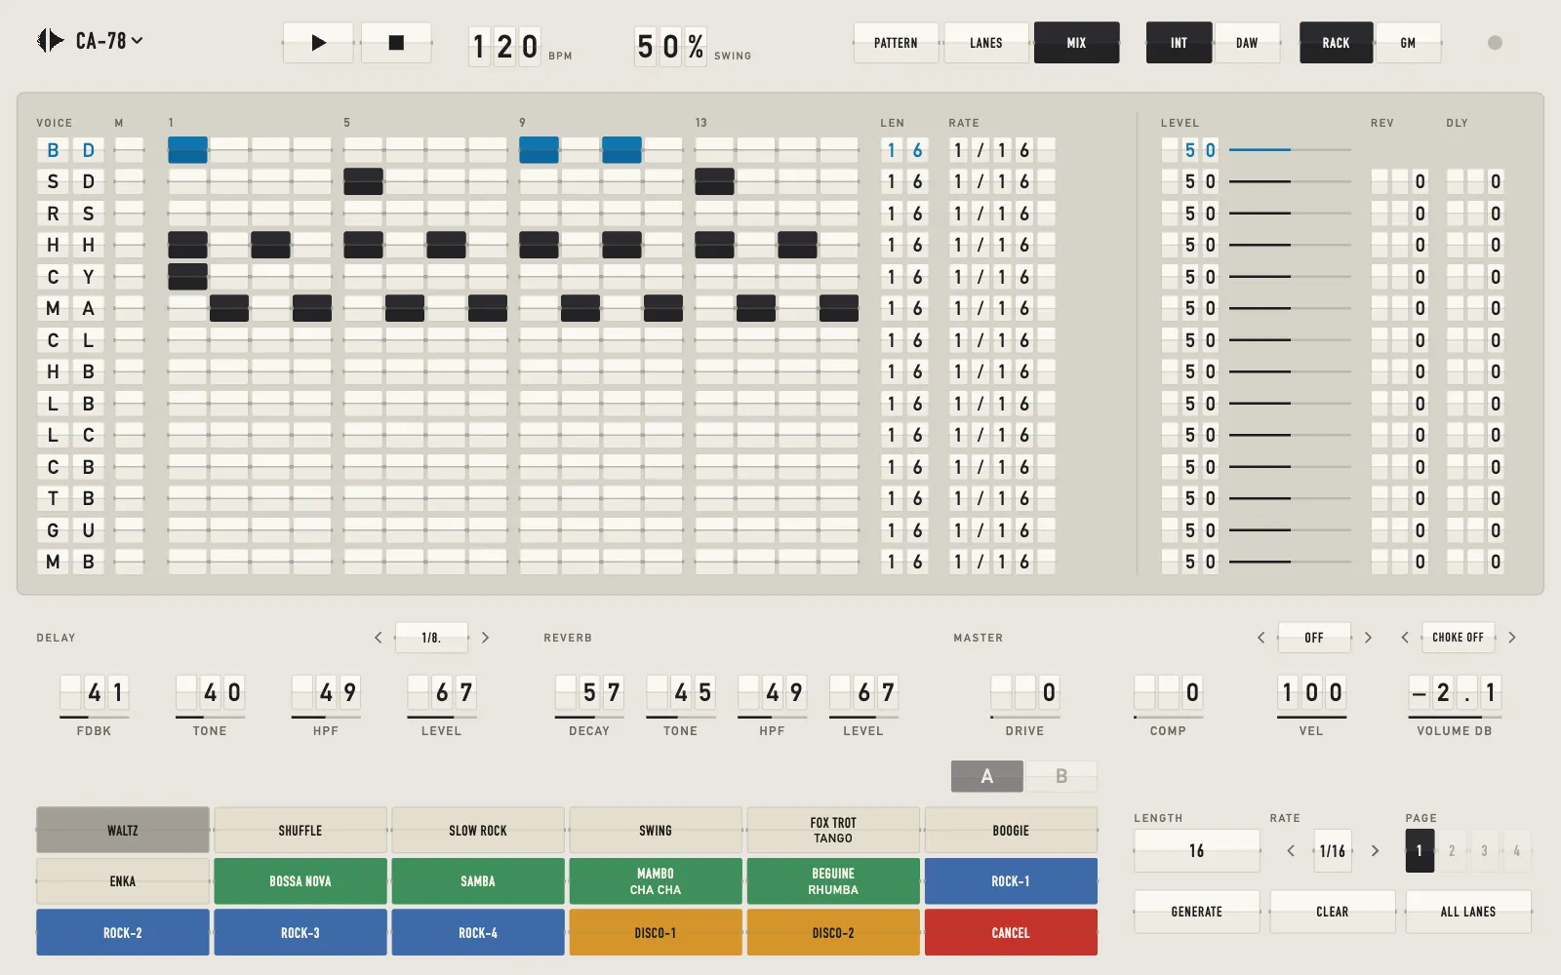
Task: Toggle step 11 of the BD lane
Action: tap(621, 150)
